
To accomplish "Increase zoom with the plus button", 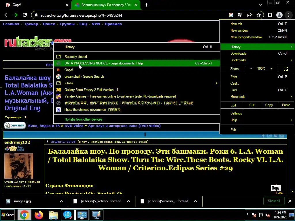I will 271,68.
